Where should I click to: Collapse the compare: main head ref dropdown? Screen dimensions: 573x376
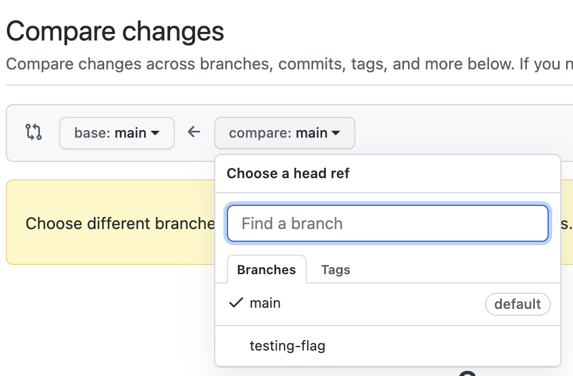[284, 133]
